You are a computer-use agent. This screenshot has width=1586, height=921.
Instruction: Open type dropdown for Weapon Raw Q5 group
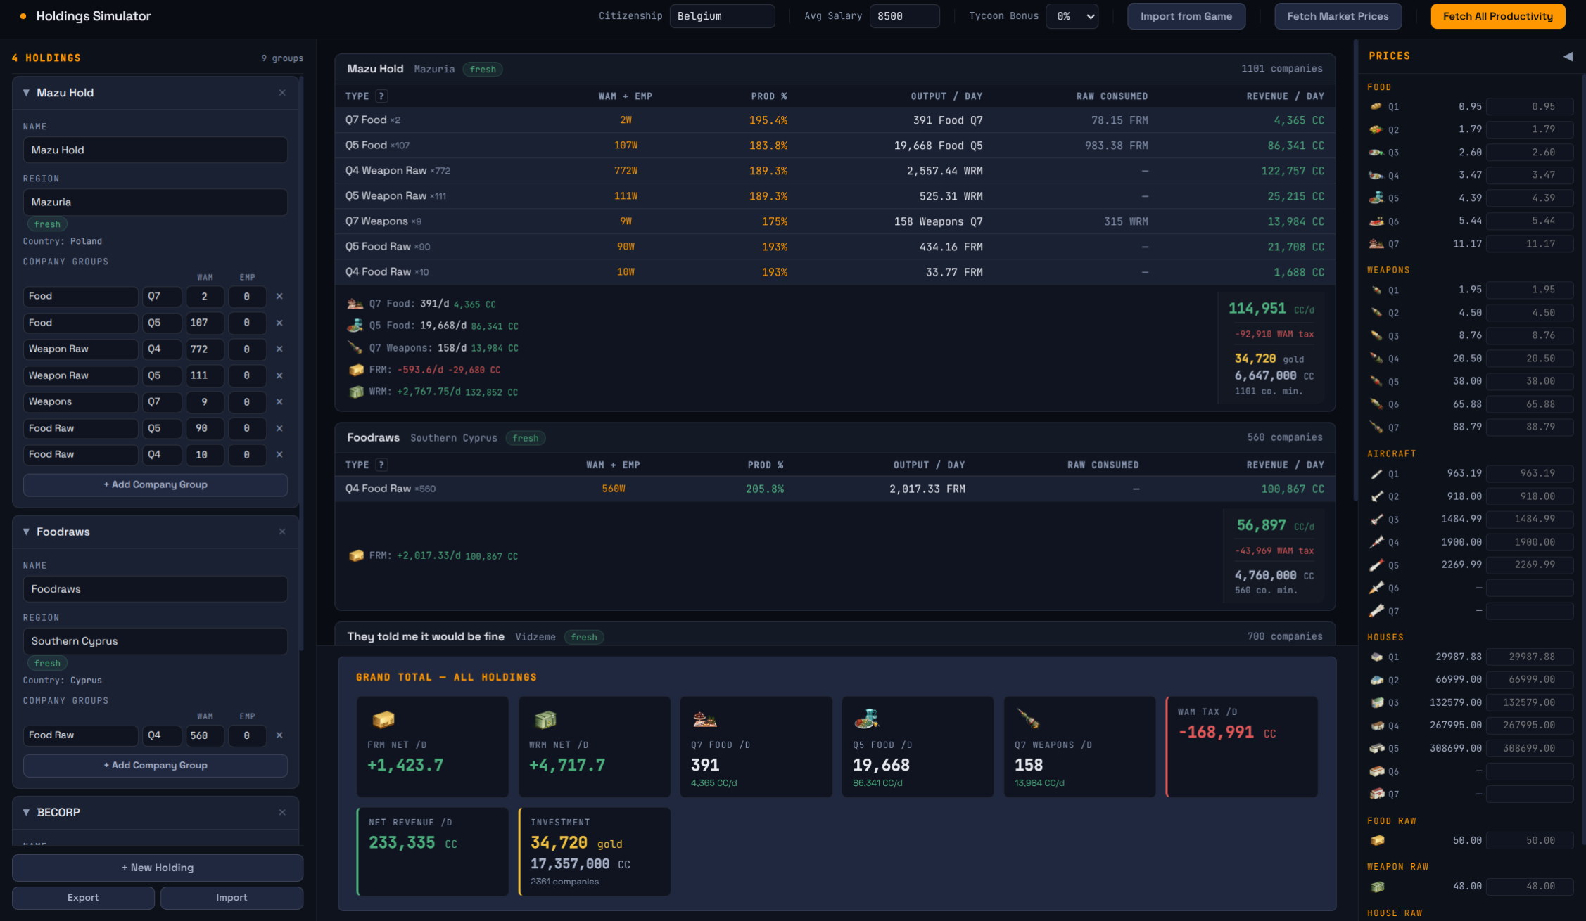coord(80,375)
